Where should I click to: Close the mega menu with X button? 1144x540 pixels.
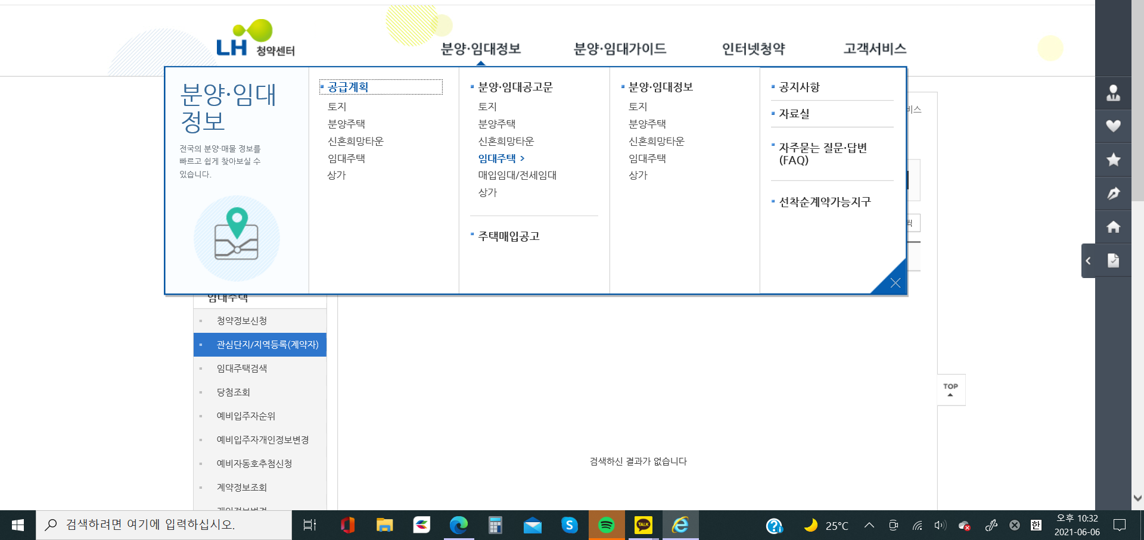coord(894,283)
